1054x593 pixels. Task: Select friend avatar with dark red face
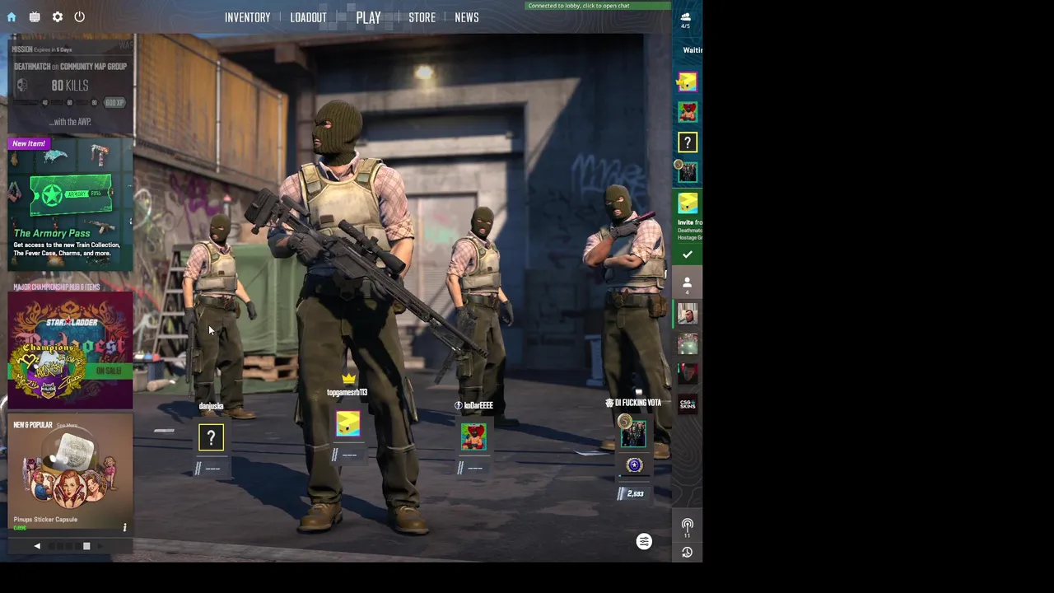(688, 374)
